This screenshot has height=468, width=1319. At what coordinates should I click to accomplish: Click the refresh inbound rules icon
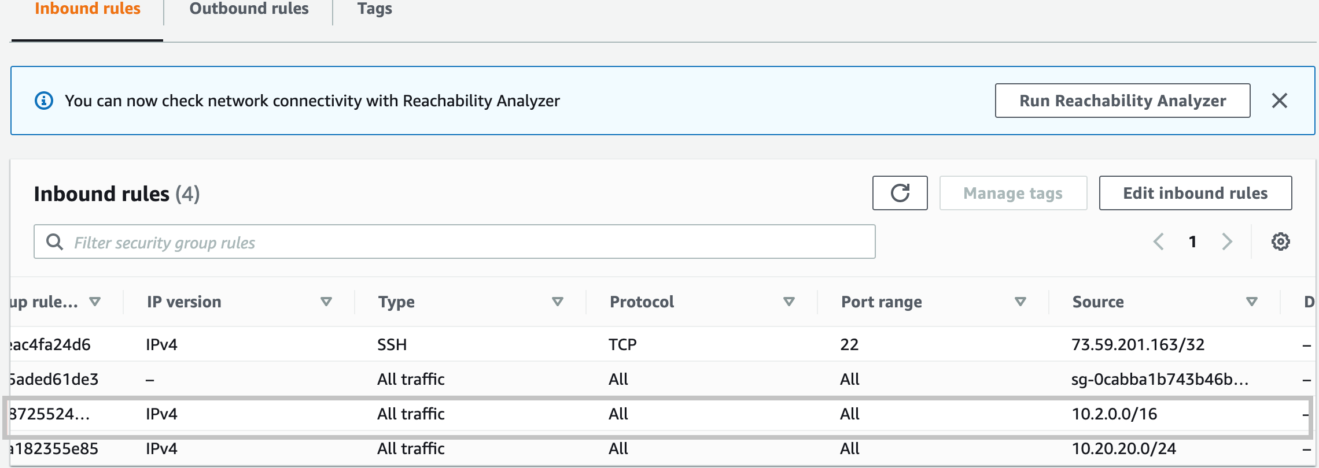(x=900, y=193)
